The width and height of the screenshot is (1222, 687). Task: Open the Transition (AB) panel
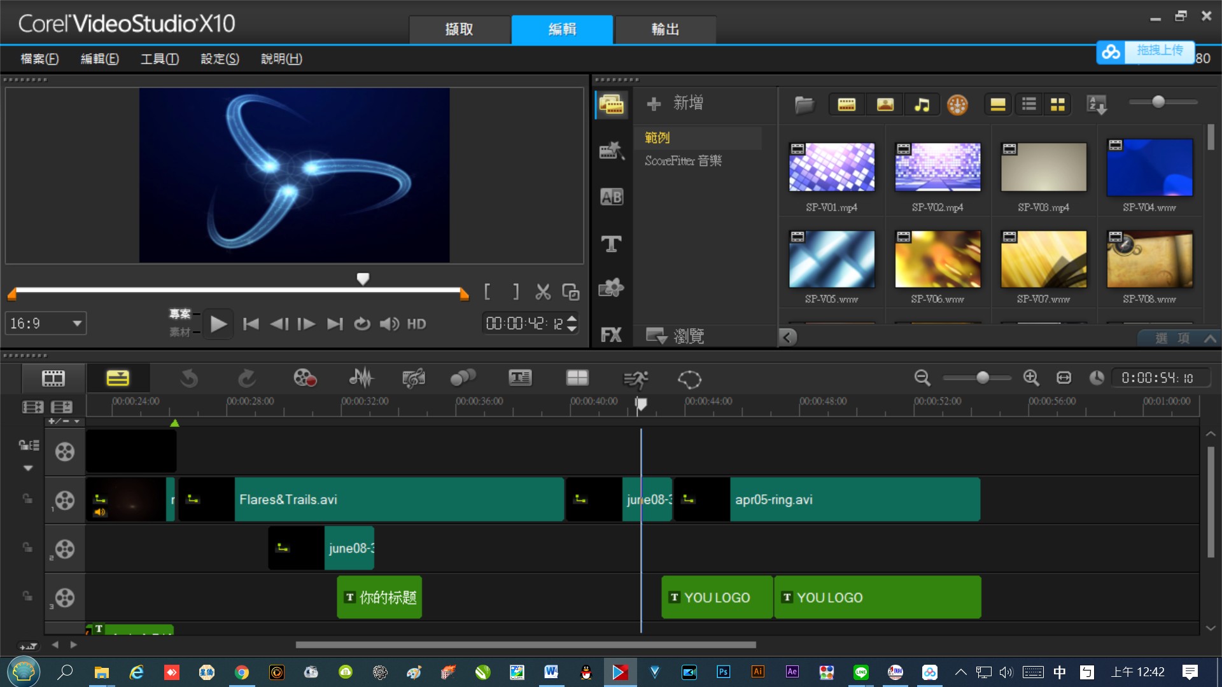click(x=612, y=197)
